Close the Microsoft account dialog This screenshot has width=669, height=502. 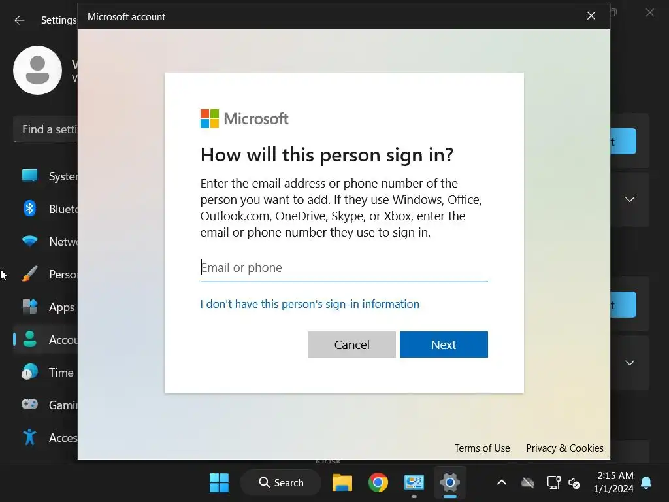[591, 16]
